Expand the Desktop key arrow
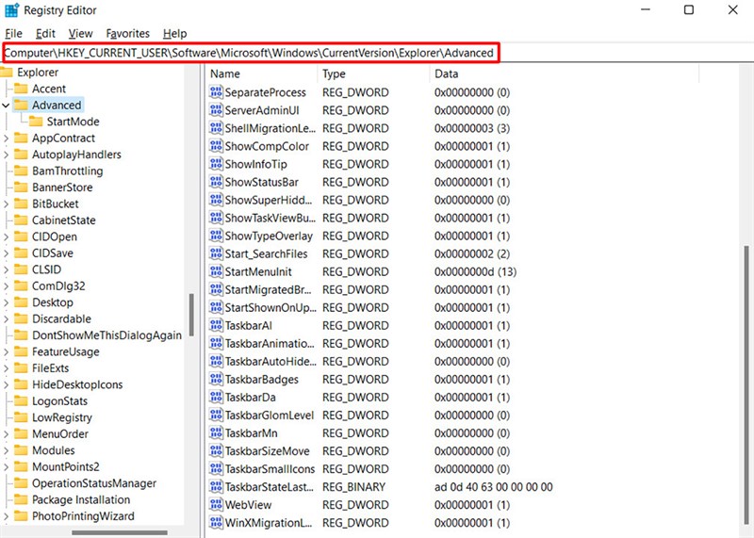The height and width of the screenshot is (538, 754). 6,302
